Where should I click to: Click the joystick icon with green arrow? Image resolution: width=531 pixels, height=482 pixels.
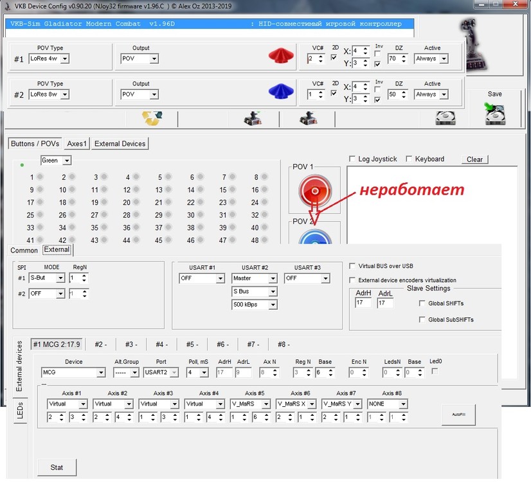click(253, 118)
